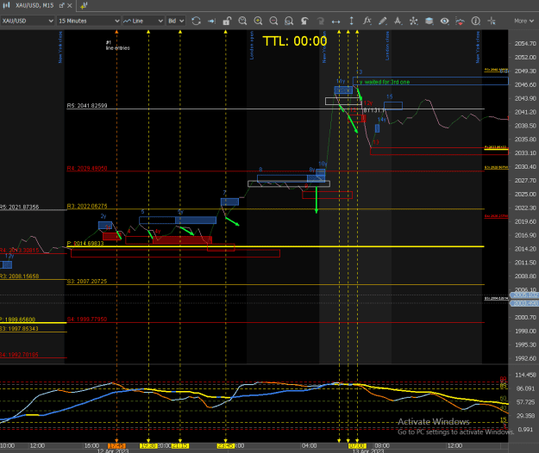This screenshot has height=453, width=539.
Task: Click the candlestick icon on chart tab
Action: point(7,5)
